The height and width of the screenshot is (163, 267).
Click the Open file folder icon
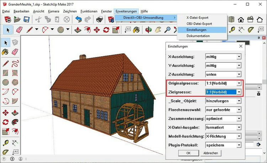pyautogui.click(x=17, y=19)
